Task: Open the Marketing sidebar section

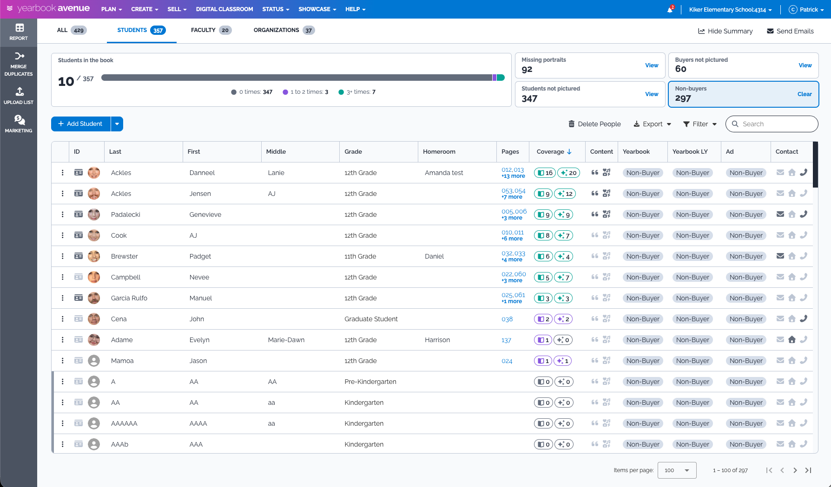Action: [19, 124]
